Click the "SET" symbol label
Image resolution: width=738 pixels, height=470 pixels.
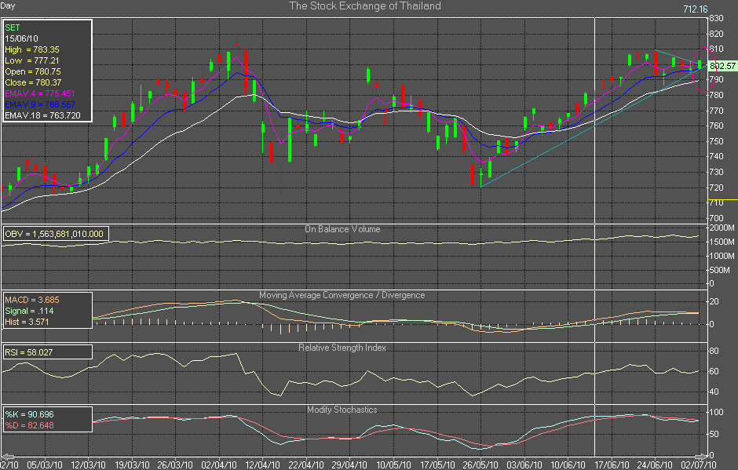click(x=13, y=27)
